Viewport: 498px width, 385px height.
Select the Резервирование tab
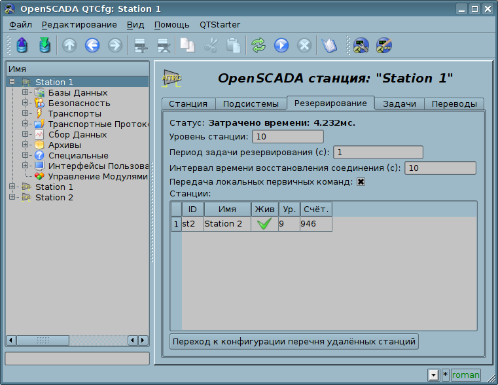330,103
